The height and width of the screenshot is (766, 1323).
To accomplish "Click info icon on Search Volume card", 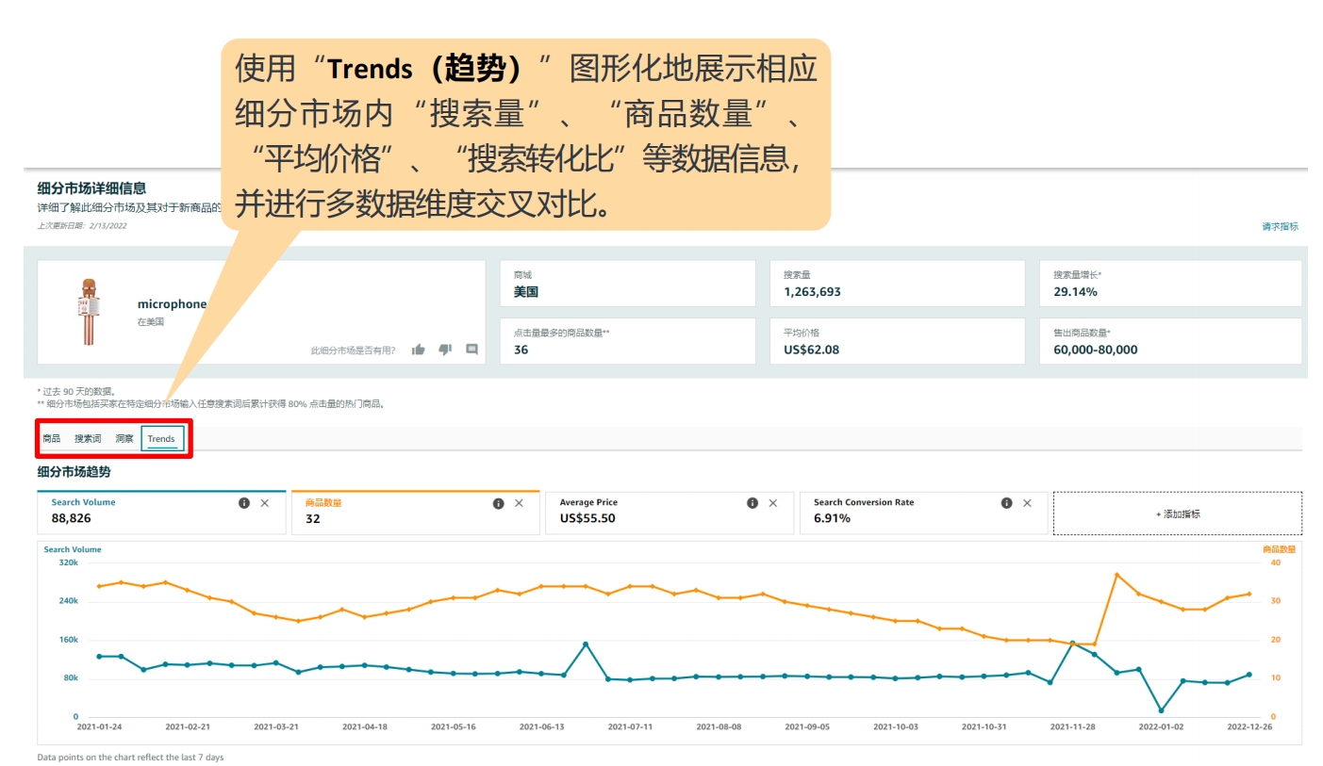I will coord(244,503).
